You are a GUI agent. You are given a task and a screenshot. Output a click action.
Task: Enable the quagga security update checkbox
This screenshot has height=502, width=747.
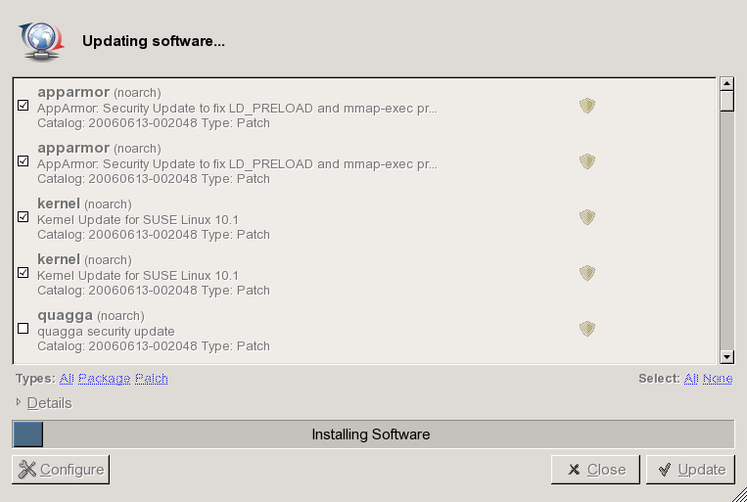click(23, 329)
